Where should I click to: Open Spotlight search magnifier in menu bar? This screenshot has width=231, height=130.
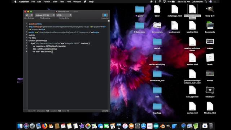tap(206, 1)
